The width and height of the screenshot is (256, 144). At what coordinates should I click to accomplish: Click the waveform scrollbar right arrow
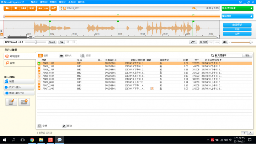(x=218, y=37)
